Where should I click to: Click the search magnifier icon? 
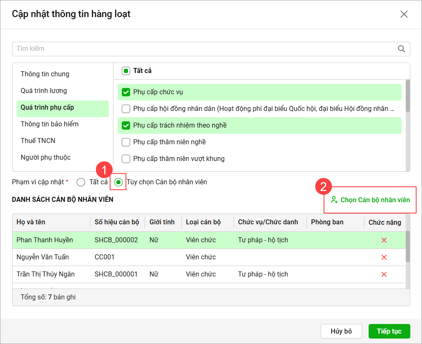tap(402, 49)
